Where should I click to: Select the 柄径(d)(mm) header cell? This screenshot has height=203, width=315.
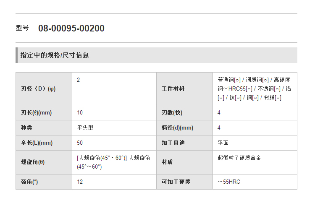click(185, 128)
